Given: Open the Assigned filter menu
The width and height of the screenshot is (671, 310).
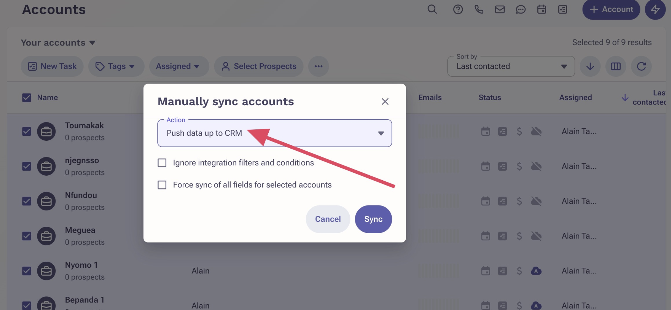Looking at the screenshot, I should [x=179, y=66].
